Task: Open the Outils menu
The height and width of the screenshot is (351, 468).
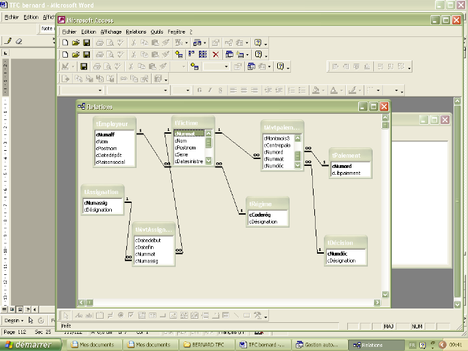Action: click(157, 32)
